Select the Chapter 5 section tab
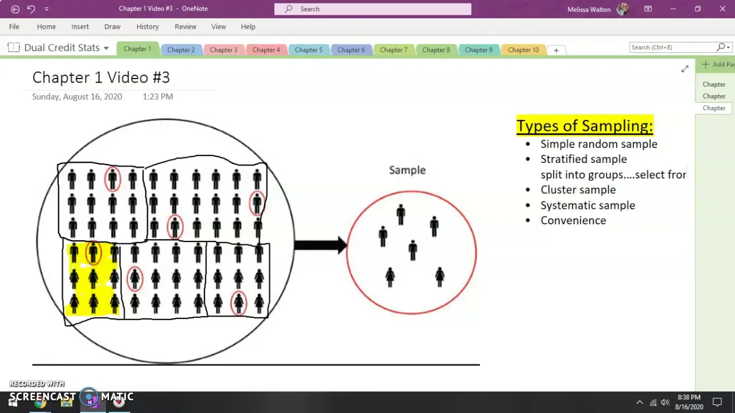The width and height of the screenshot is (735, 413). pyautogui.click(x=308, y=50)
